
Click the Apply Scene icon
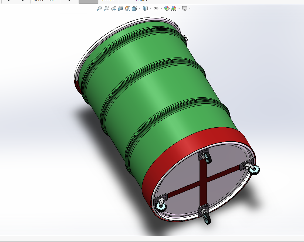174,8
